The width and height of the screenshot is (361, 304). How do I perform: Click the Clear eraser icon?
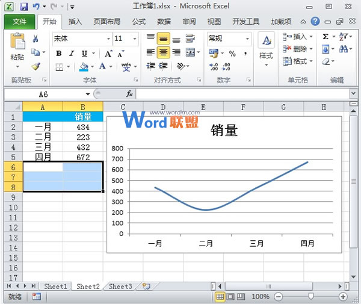point(326,61)
